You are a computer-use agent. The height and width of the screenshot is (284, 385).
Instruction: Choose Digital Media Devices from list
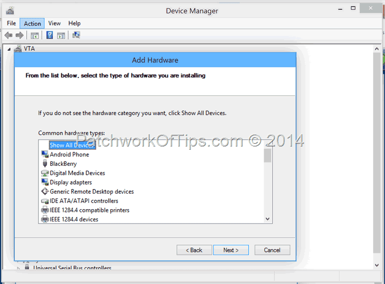[x=77, y=173]
